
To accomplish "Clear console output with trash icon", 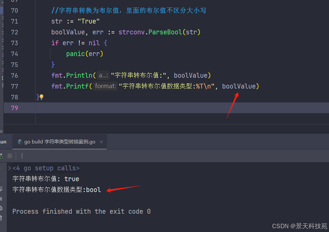I will pyautogui.click(x=1, y=218).
